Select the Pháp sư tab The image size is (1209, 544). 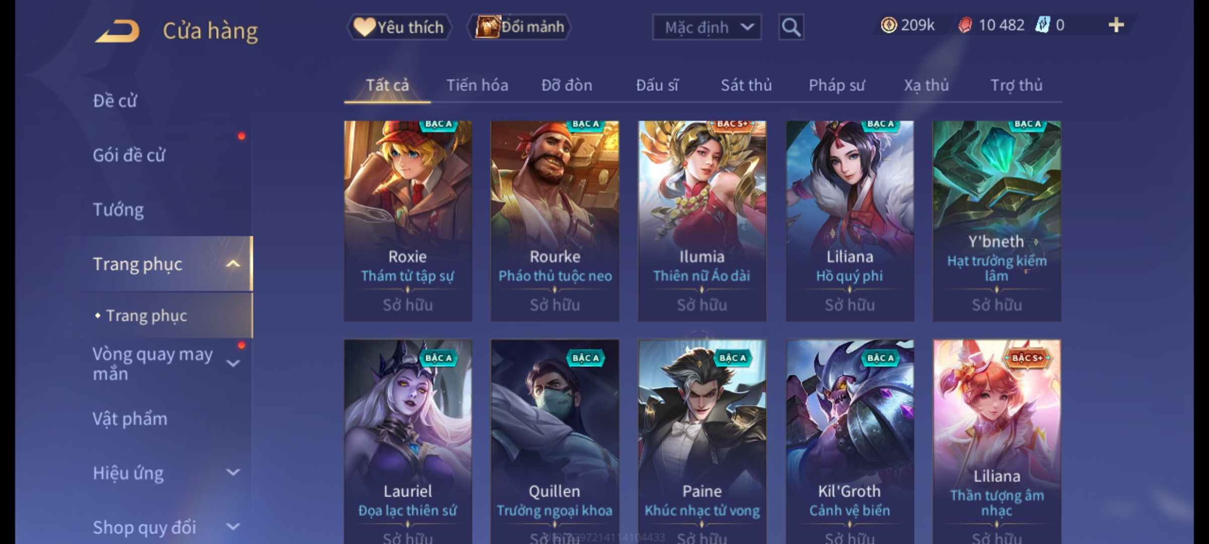click(836, 85)
